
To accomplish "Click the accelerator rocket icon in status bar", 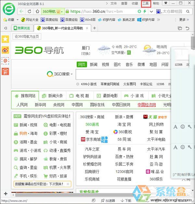I will tap(103, 200).
